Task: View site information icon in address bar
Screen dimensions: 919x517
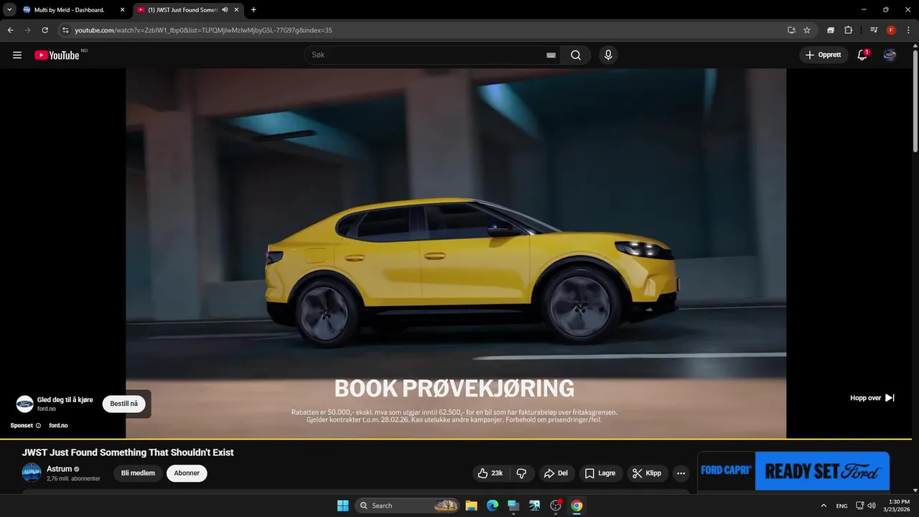Action: (65, 30)
